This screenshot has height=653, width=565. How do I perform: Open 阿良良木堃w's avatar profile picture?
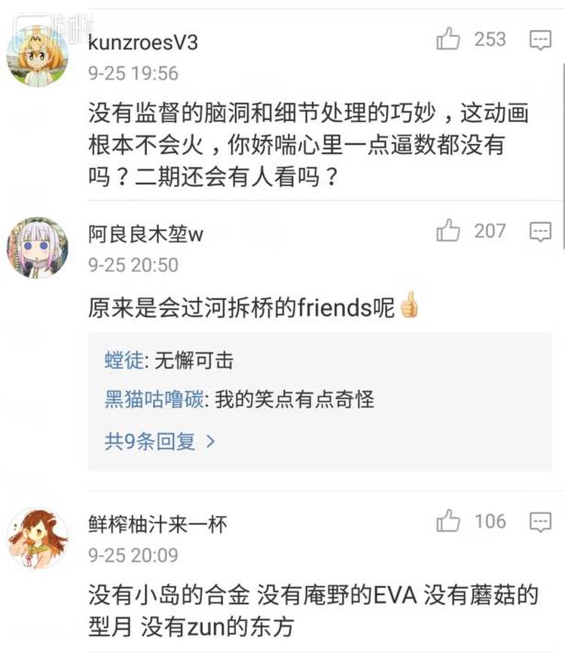[x=38, y=247]
